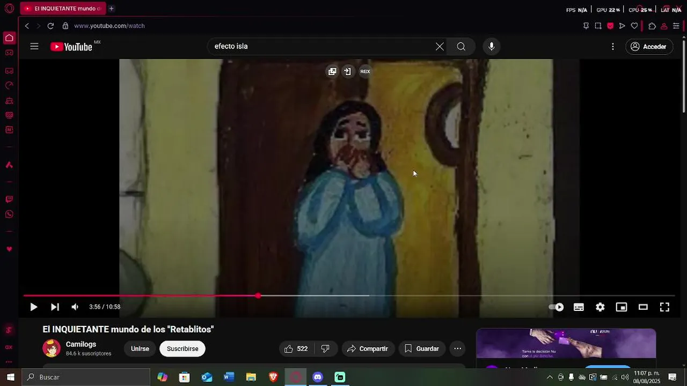Open the Windows Start menu
The width and height of the screenshot is (687, 386).
coord(11,377)
